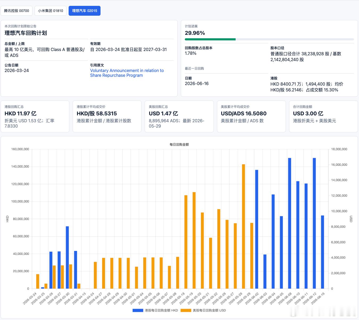Click the blue bar for 2026-06-11

tap(306, 236)
